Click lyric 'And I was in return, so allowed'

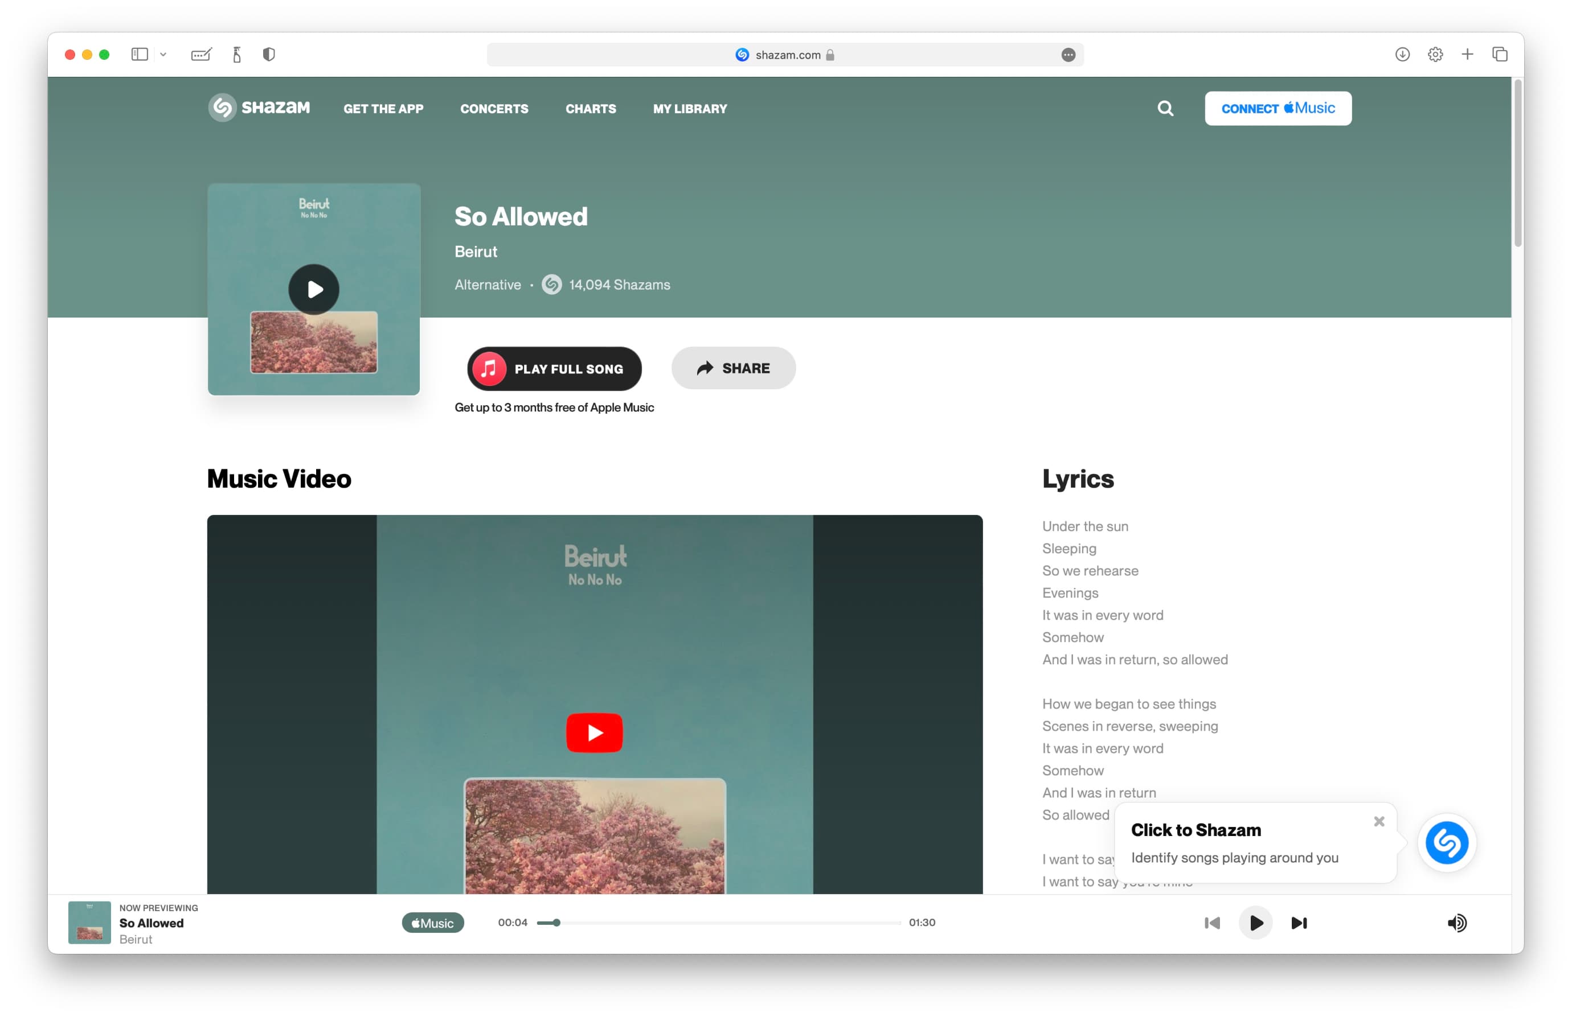coord(1135,659)
